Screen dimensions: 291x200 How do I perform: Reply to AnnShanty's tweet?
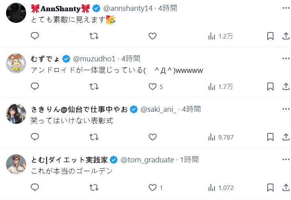pos(35,36)
